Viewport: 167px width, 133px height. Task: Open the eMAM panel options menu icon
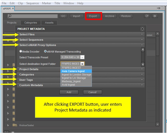(159, 8)
